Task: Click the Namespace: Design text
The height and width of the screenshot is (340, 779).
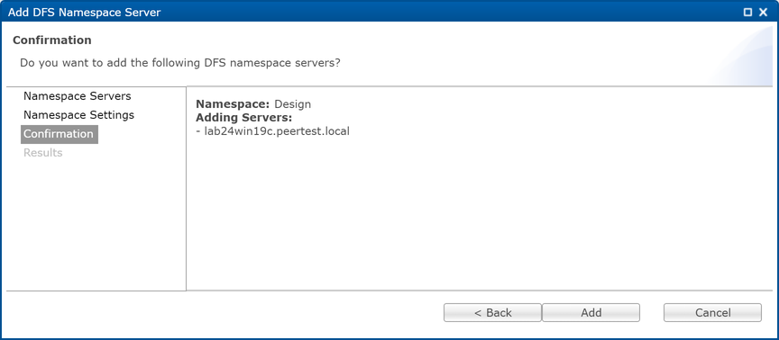Action: pos(253,104)
